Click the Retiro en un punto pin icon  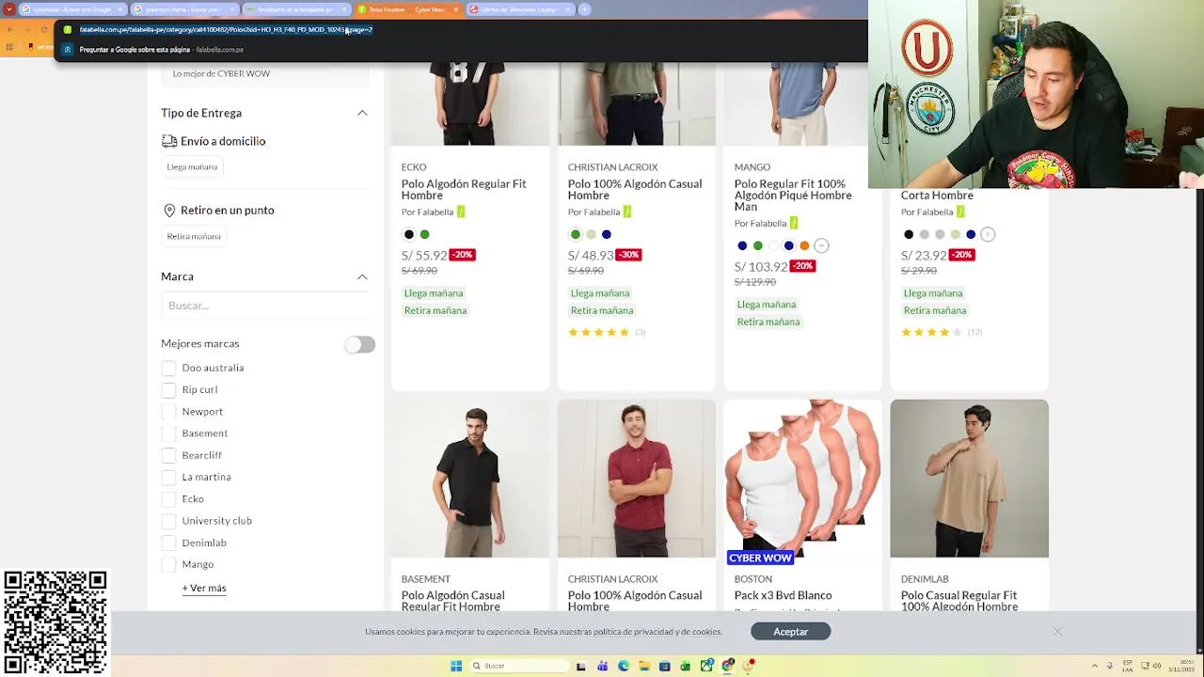point(169,211)
